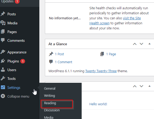
Task: Toggle the At a Glance panel triangle
Action: [x=150, y=44]
